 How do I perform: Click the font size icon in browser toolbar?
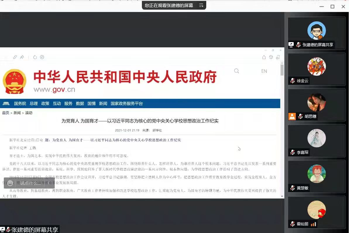click(22, 57)
